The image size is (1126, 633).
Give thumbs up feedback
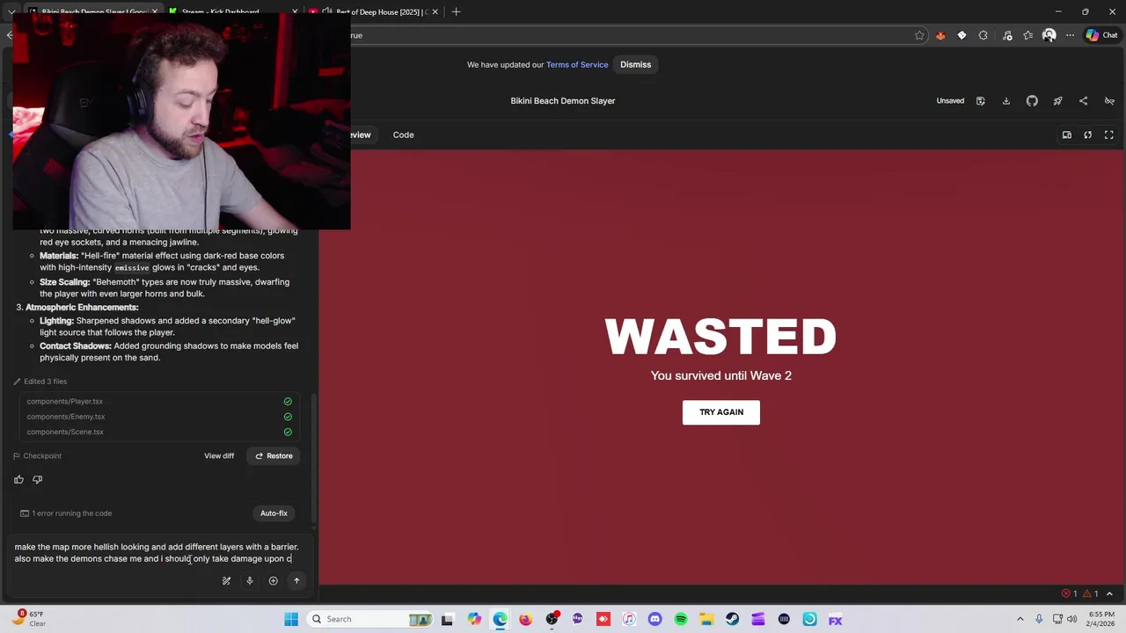18,479
